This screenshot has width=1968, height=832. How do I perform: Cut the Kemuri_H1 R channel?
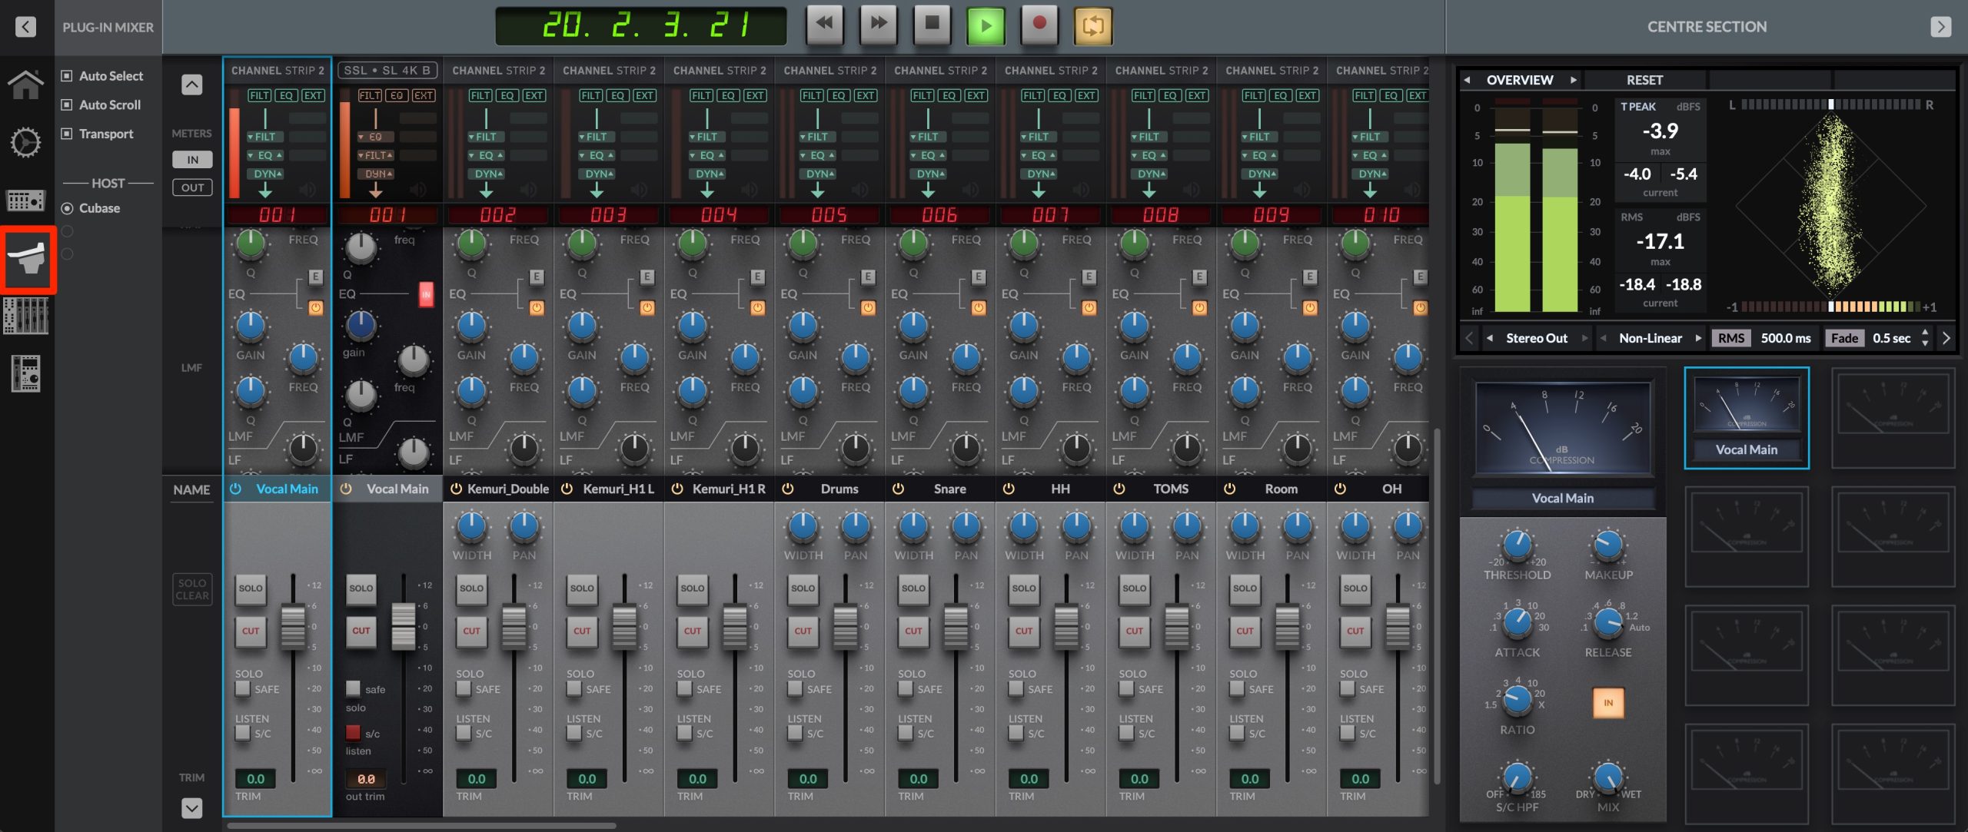click(693, 631)
